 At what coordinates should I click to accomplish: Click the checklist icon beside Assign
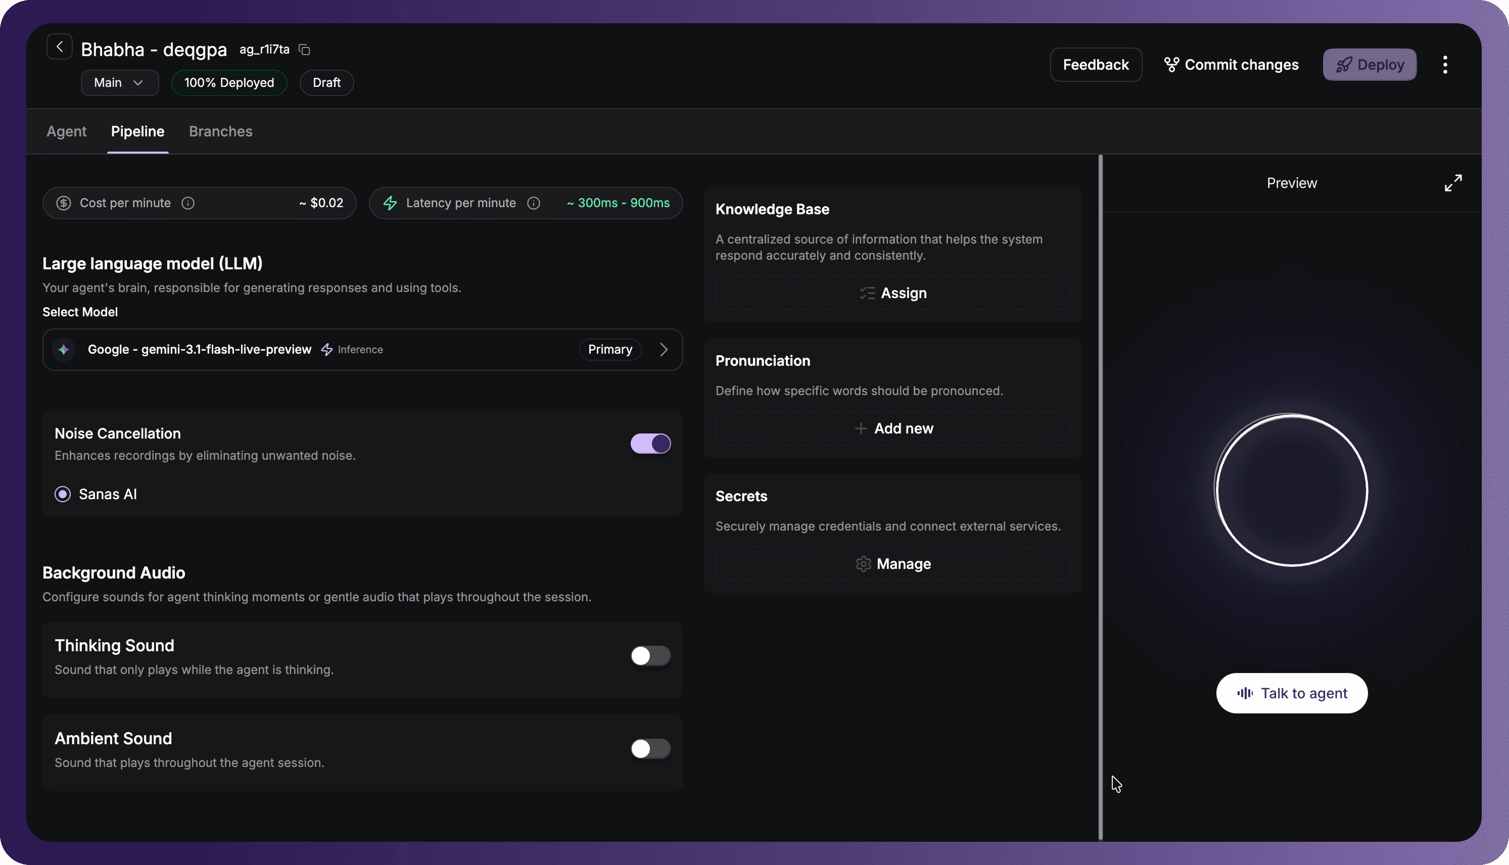coord(867,294)
